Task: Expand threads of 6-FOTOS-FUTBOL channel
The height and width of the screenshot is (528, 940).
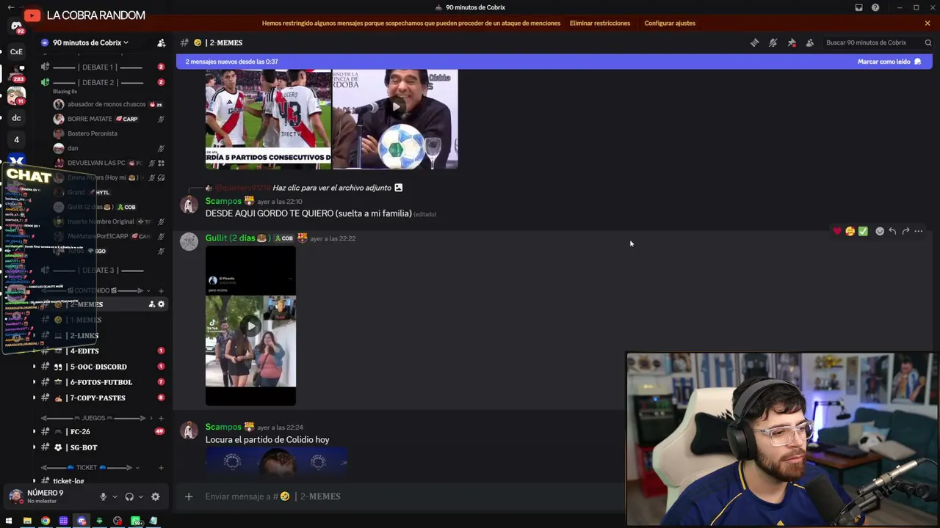Action: click(x=34, y=382)
